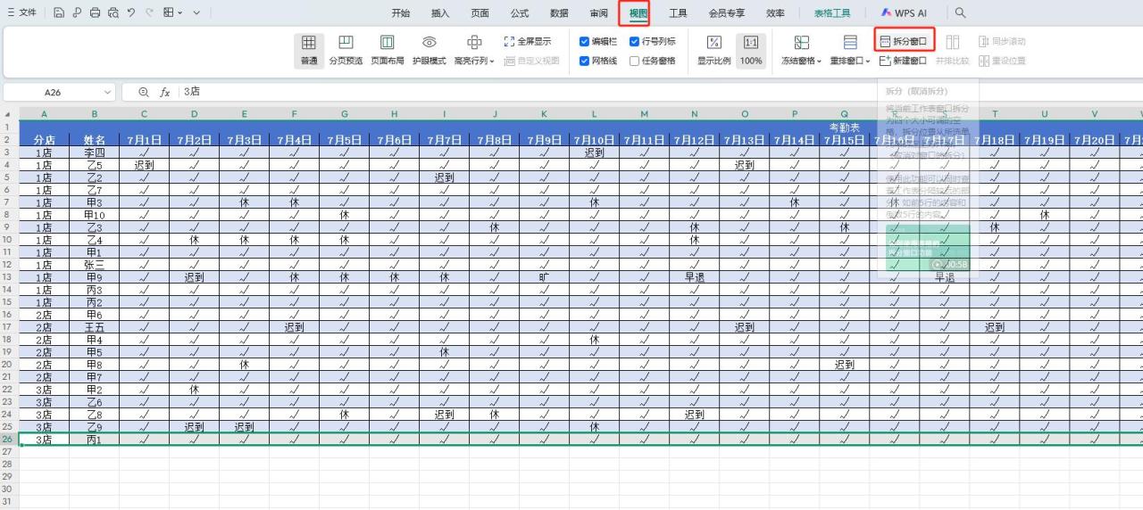Viewport: 1143px width, 510px height.
Task: Click the 同步滚动 synchronous scroll button
Action: (x=1002, y=41)
